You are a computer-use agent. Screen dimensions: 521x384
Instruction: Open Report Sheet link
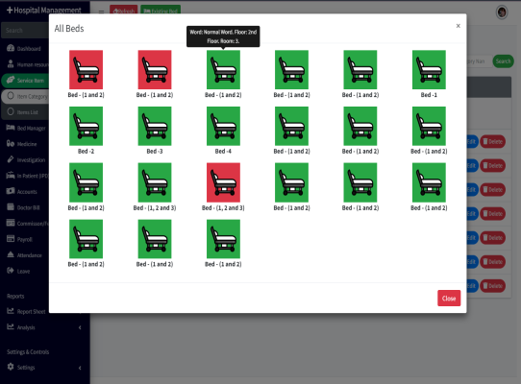pyautogui.click(x=26, y=312)
